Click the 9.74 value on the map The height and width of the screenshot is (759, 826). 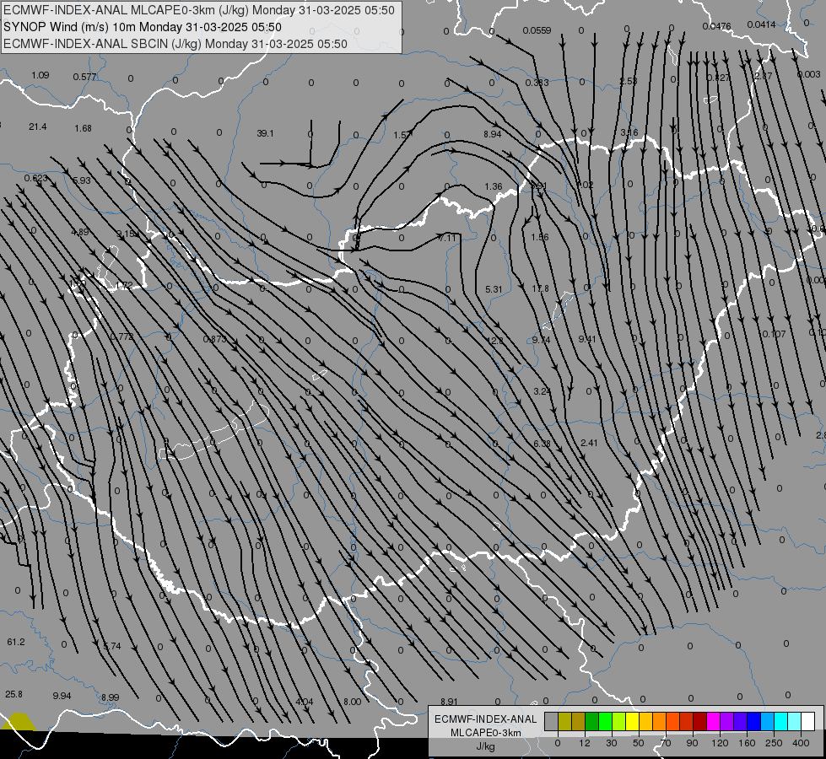(x=541, y=340)
